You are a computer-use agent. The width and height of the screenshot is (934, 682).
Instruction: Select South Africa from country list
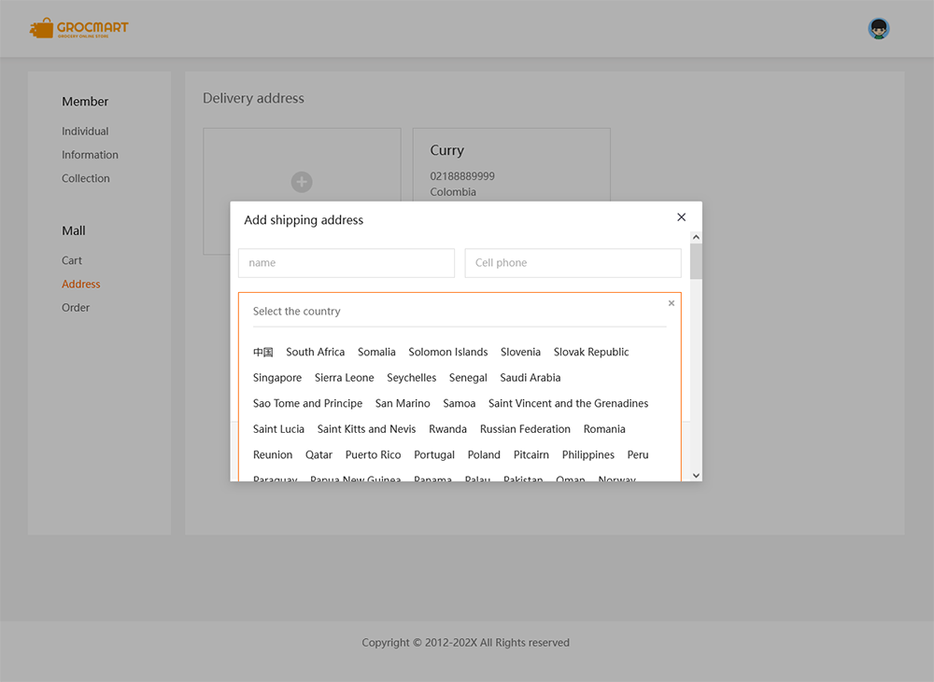click(x=315, y=352)
